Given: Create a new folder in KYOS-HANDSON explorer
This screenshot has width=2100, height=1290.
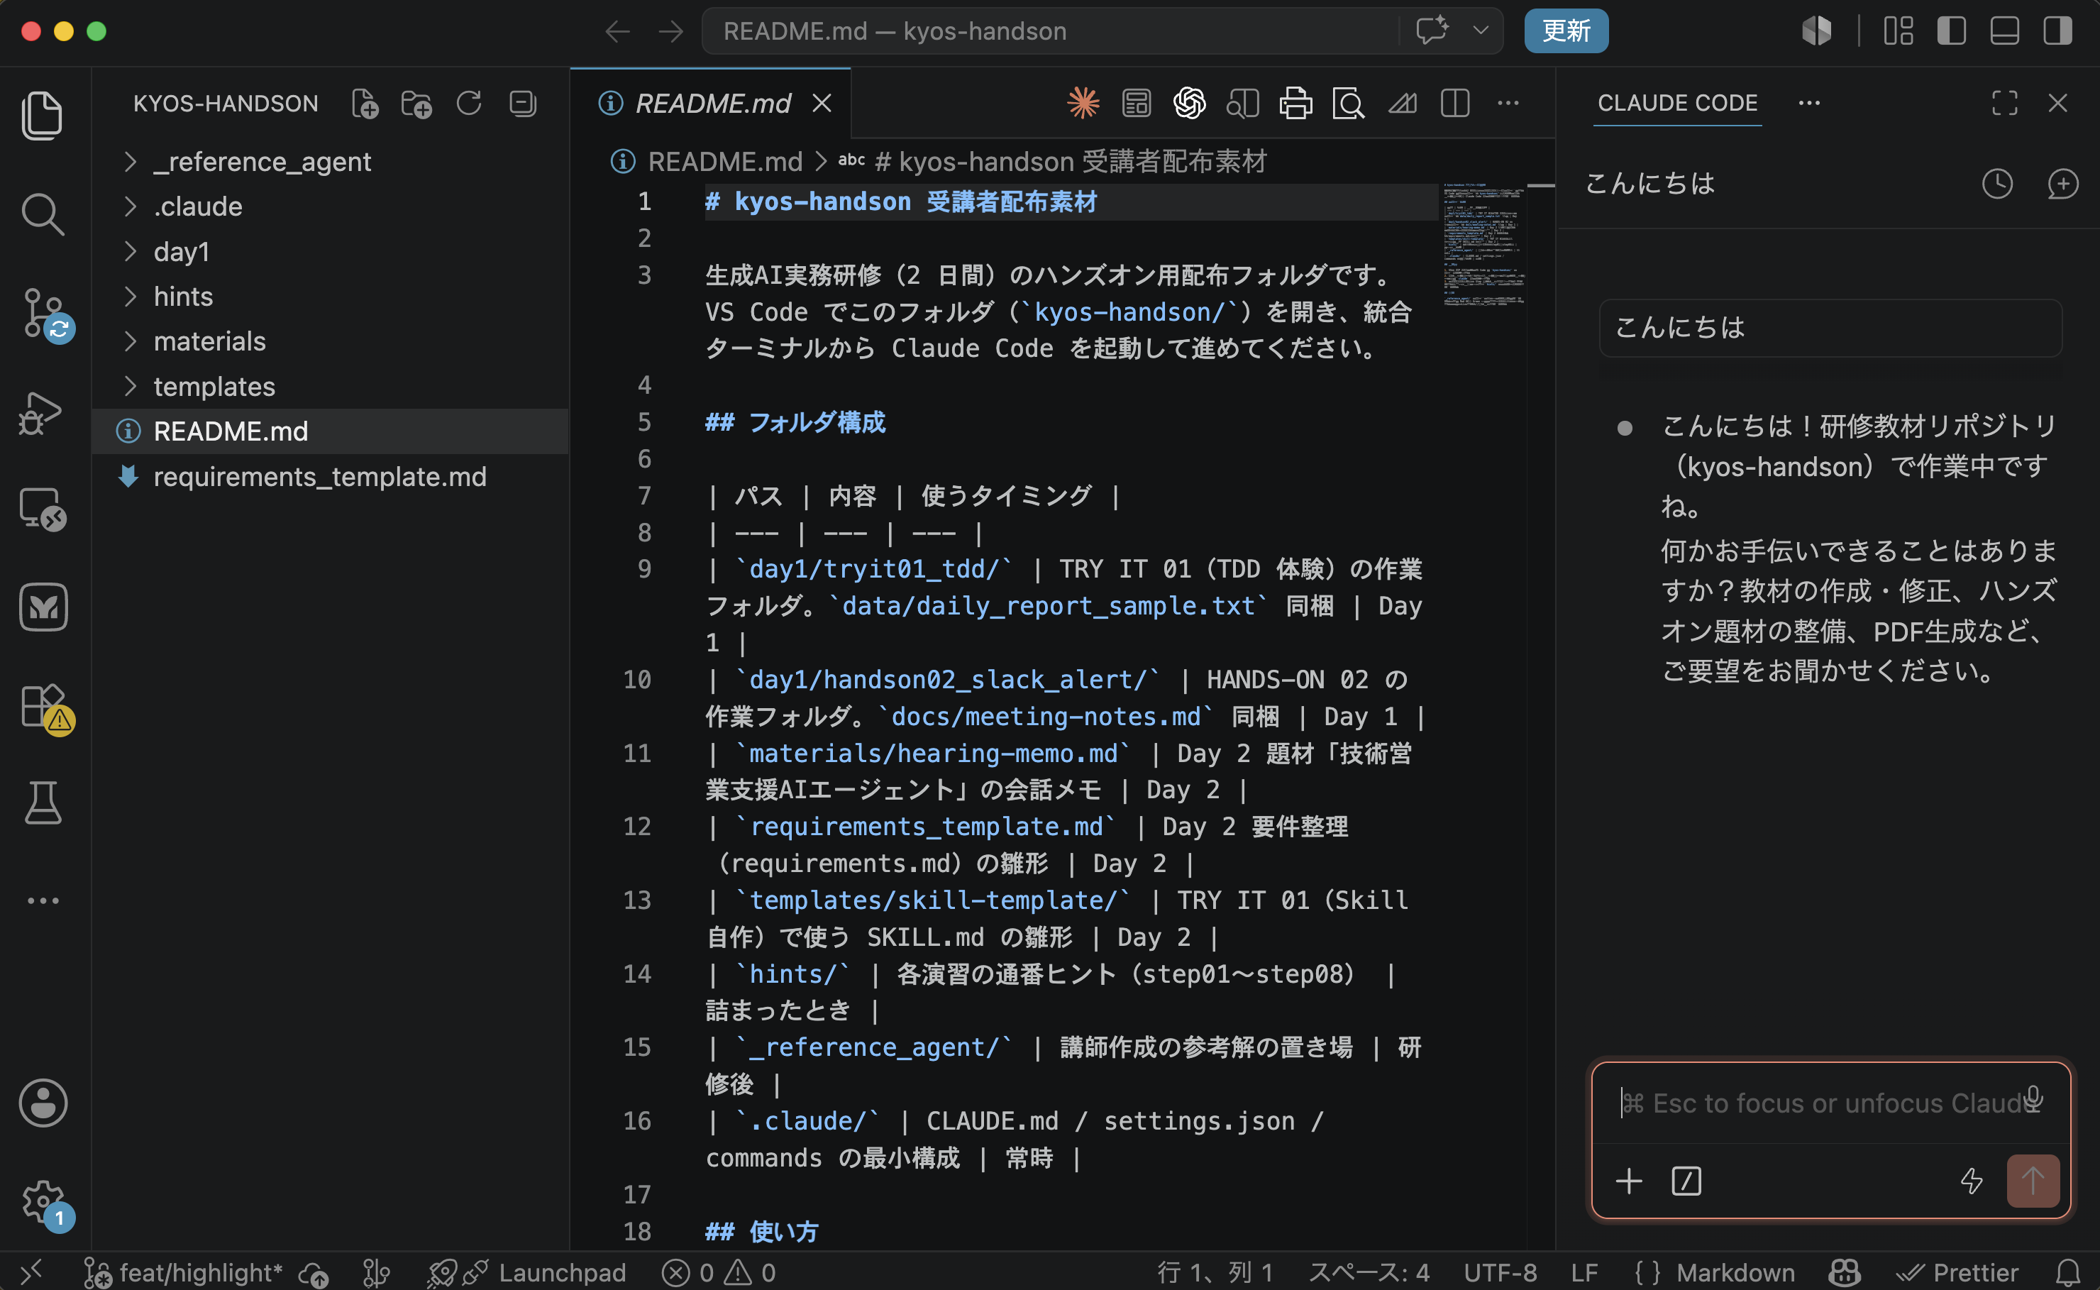Looking at the screenshot, I should [x=417, y=104].
